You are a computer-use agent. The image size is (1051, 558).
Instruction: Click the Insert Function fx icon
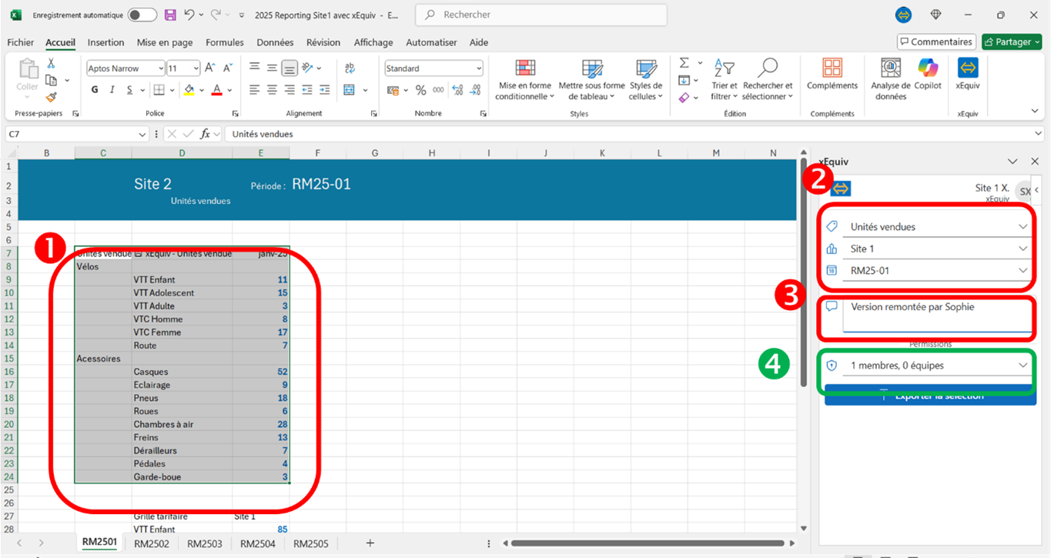pyautogui.click(x=206, y=134)
